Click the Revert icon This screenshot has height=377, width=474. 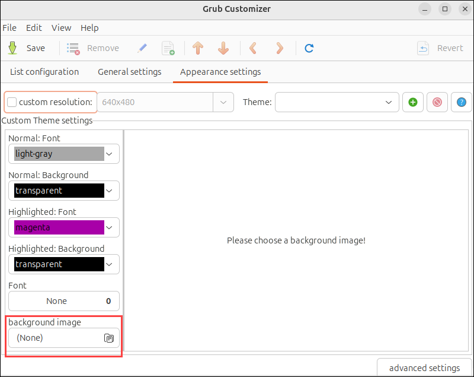pos(423,48)
